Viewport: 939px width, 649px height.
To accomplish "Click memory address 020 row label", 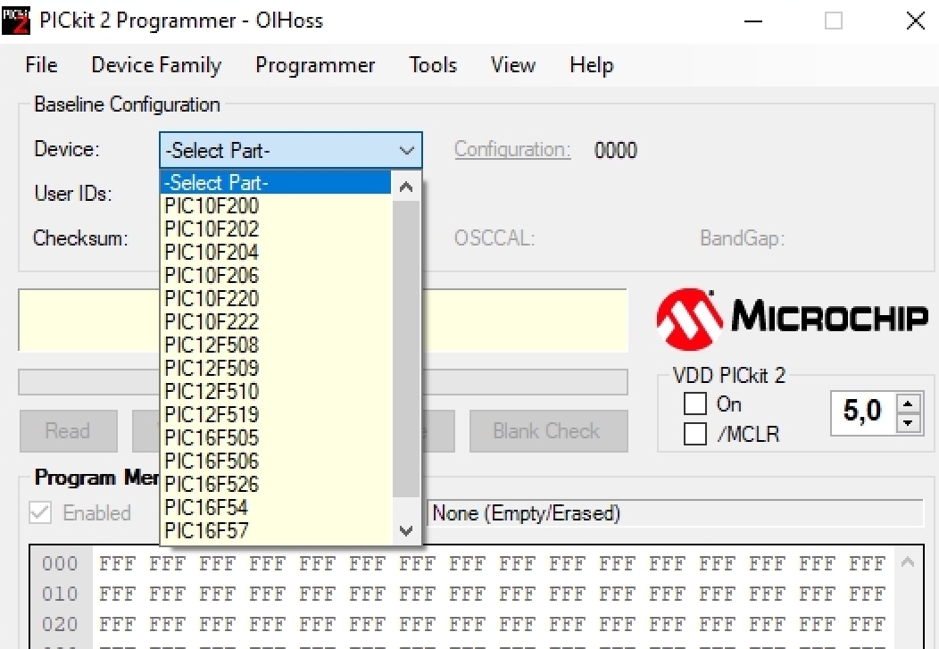I will 60,625.
